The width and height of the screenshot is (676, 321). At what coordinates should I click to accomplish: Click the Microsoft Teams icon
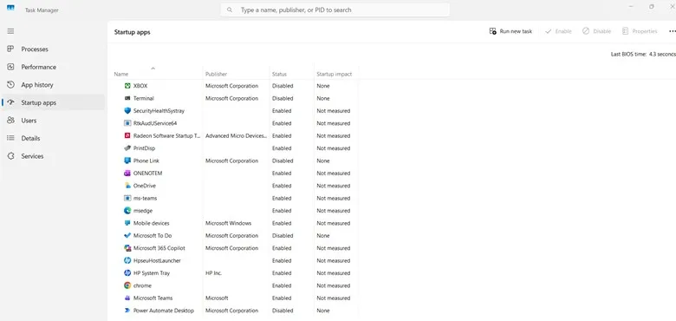tap(127, 298)
